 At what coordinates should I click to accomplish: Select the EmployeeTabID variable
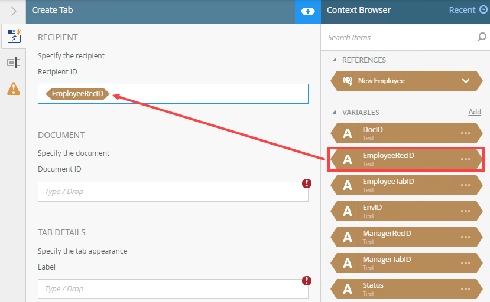[x=406, y=185]
